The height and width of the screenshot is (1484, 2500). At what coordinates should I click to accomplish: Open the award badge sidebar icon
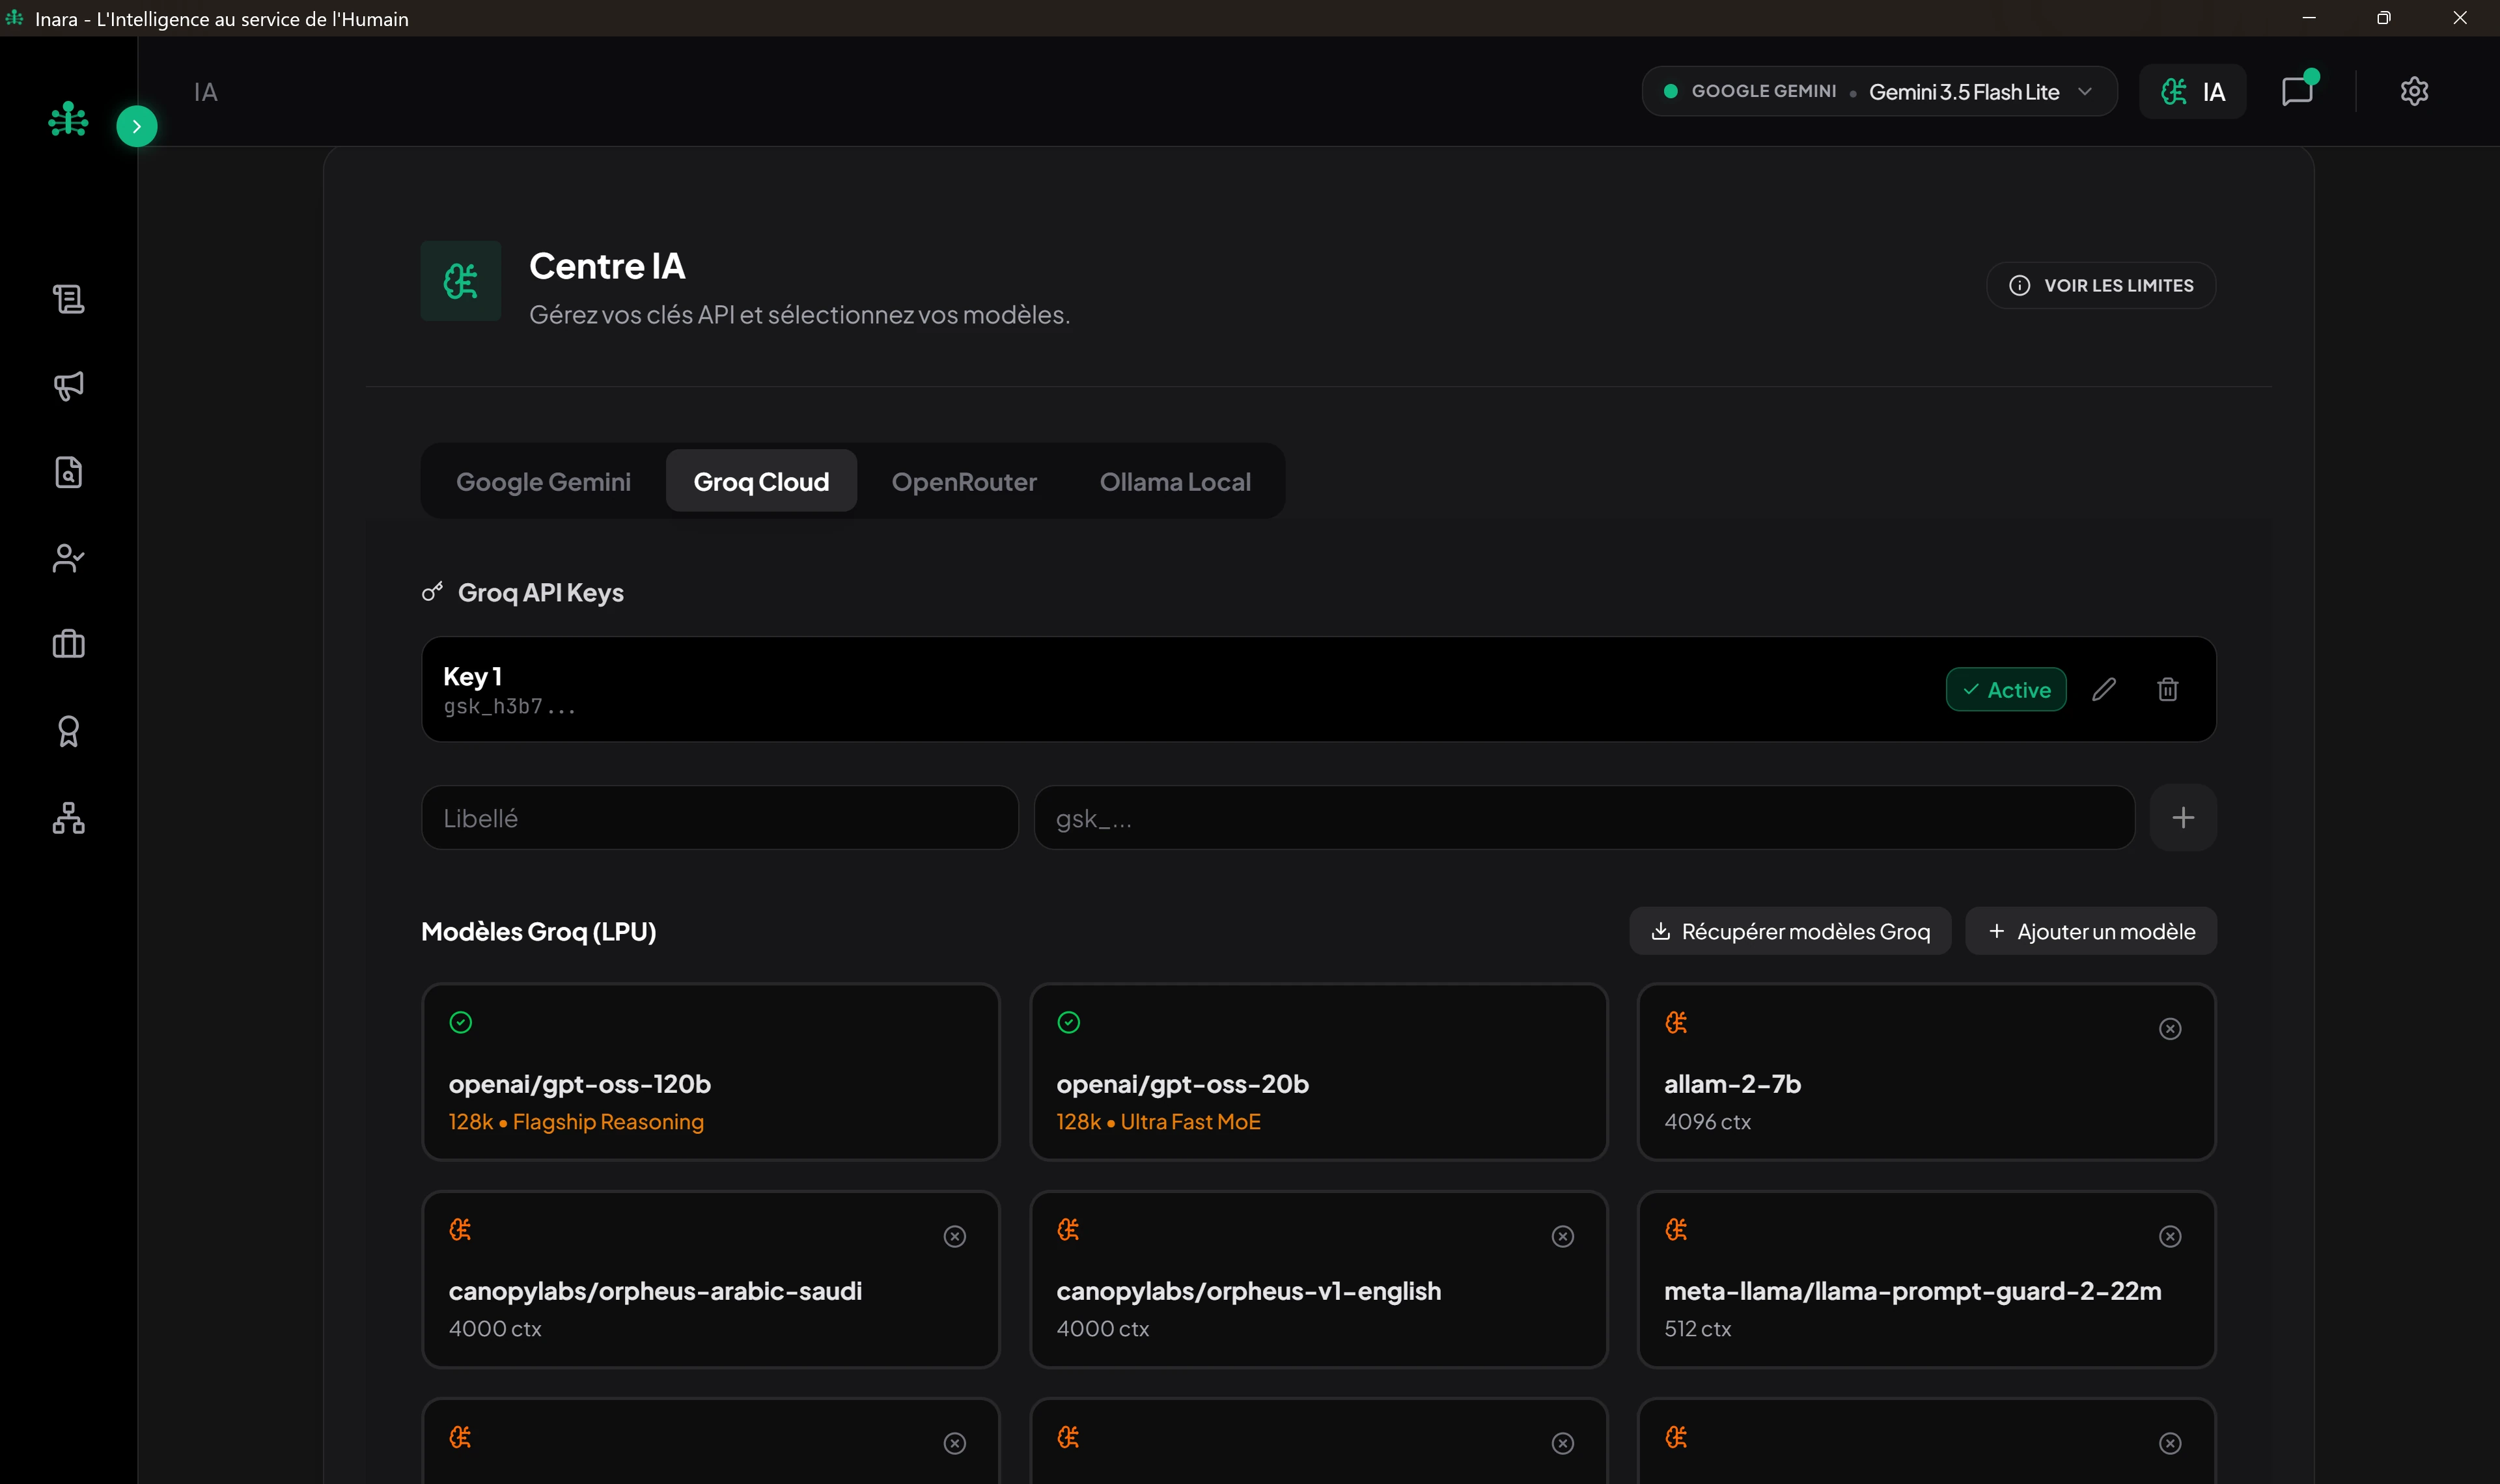click(x=68, y=731)
